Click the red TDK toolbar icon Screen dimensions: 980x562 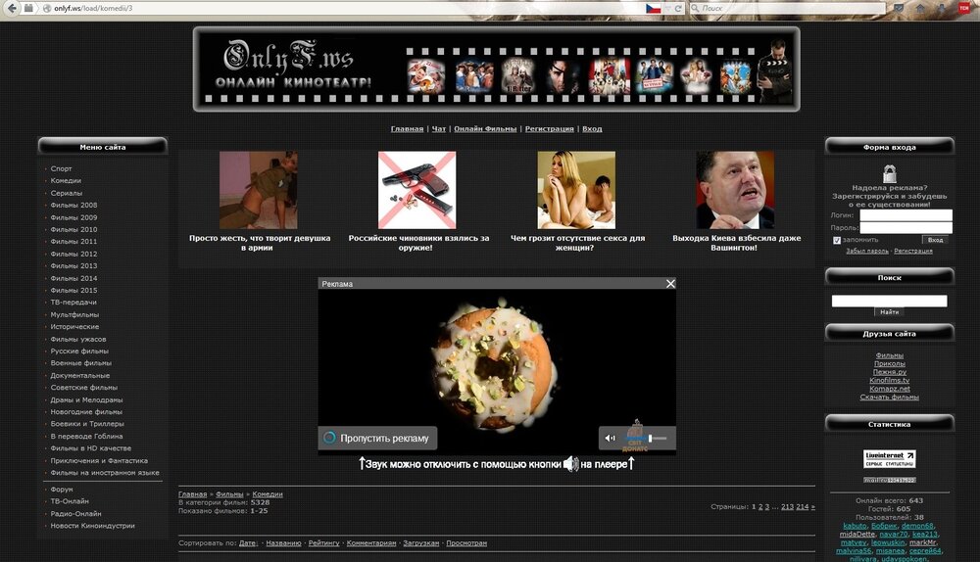pyautogui.click(x=964, y=8)
